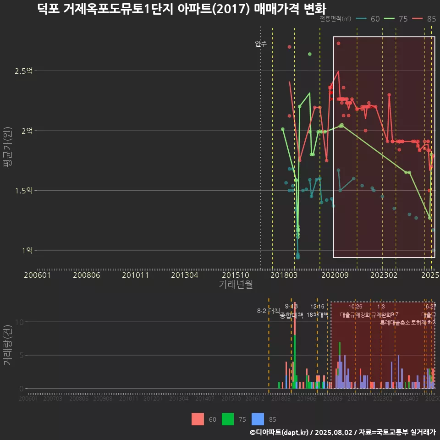Click the '8·2 대책' policy annotation
440x440 pixels.
click(x=269, y=311)
